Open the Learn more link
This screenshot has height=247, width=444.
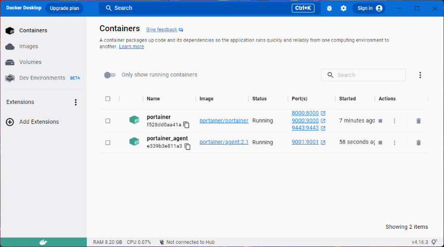(x=132, y=46)
